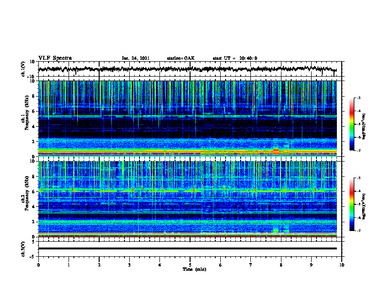Click the "Time (min)" axis label

pyautogui.click(x=194, y=269)
